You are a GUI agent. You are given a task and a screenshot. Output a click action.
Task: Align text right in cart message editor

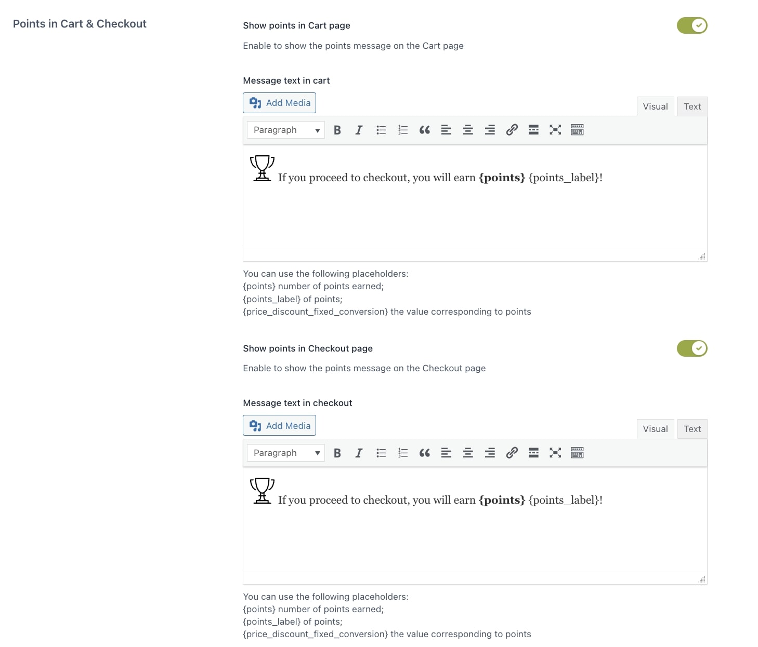pyautogui.click(x=490, y=130)
